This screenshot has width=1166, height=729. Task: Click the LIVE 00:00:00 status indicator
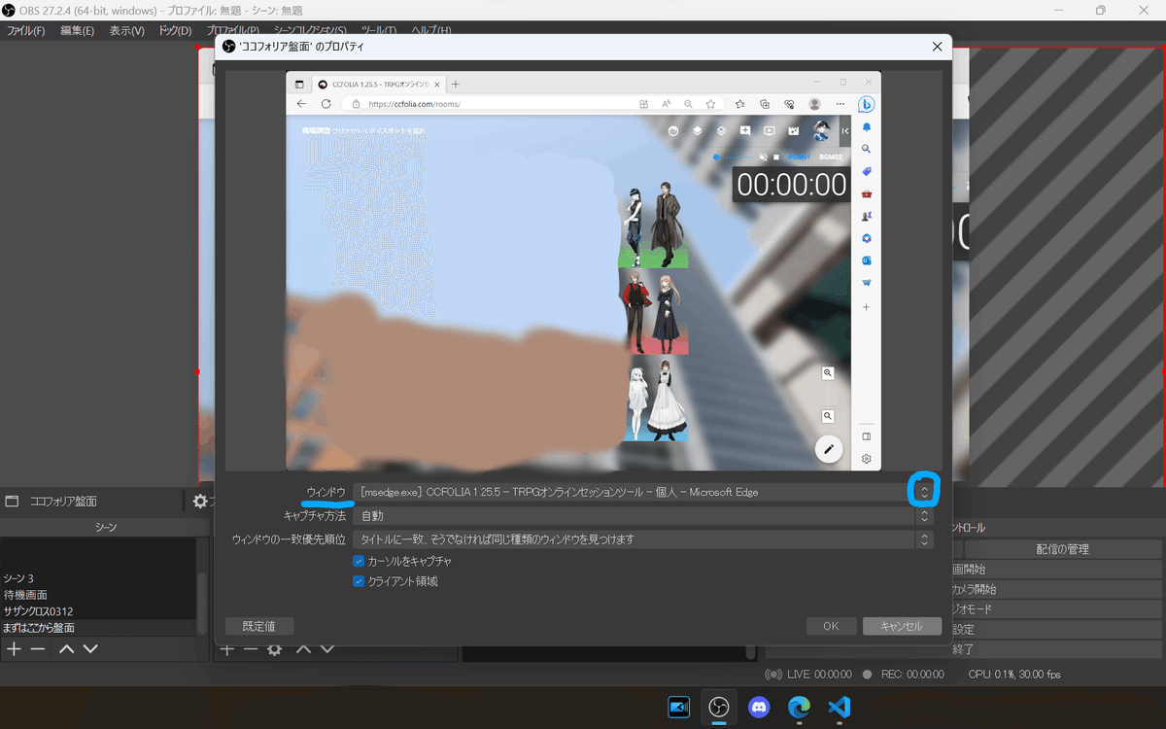click(x=809, y=674)
